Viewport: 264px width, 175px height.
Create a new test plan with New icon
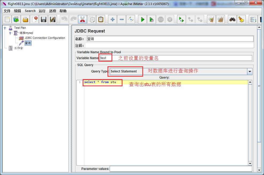pyautogui.click(x=7, y=20)
